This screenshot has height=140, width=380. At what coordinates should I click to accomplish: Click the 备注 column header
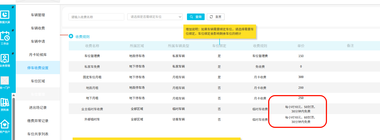point(350,45)
